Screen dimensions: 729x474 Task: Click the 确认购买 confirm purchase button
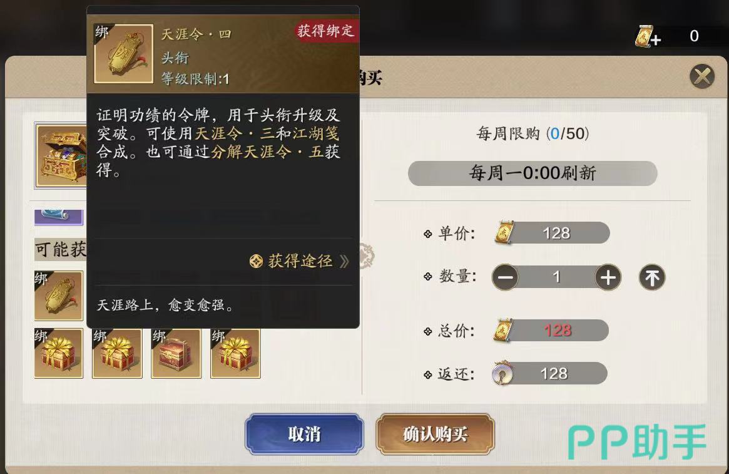(x=435, y=434)
